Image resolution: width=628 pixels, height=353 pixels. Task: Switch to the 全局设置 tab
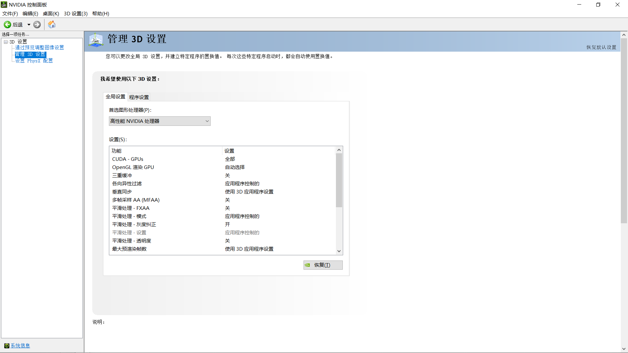click(x=115, y=97)
